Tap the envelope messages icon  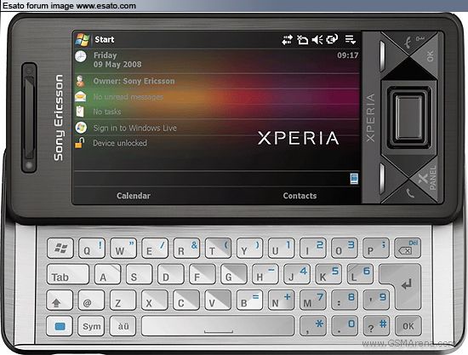coord(81,96)
